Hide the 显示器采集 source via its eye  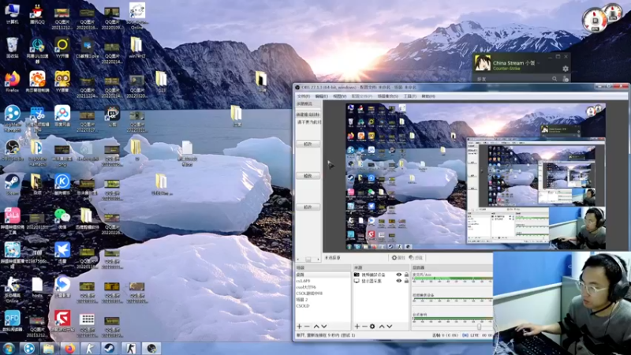click(399, 281)
